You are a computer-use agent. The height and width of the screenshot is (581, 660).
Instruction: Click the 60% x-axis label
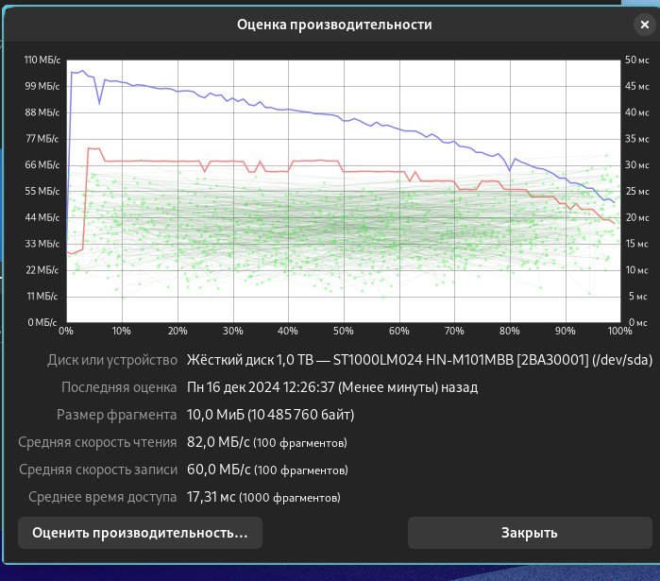pyautogui.click(x=399, y=331)
